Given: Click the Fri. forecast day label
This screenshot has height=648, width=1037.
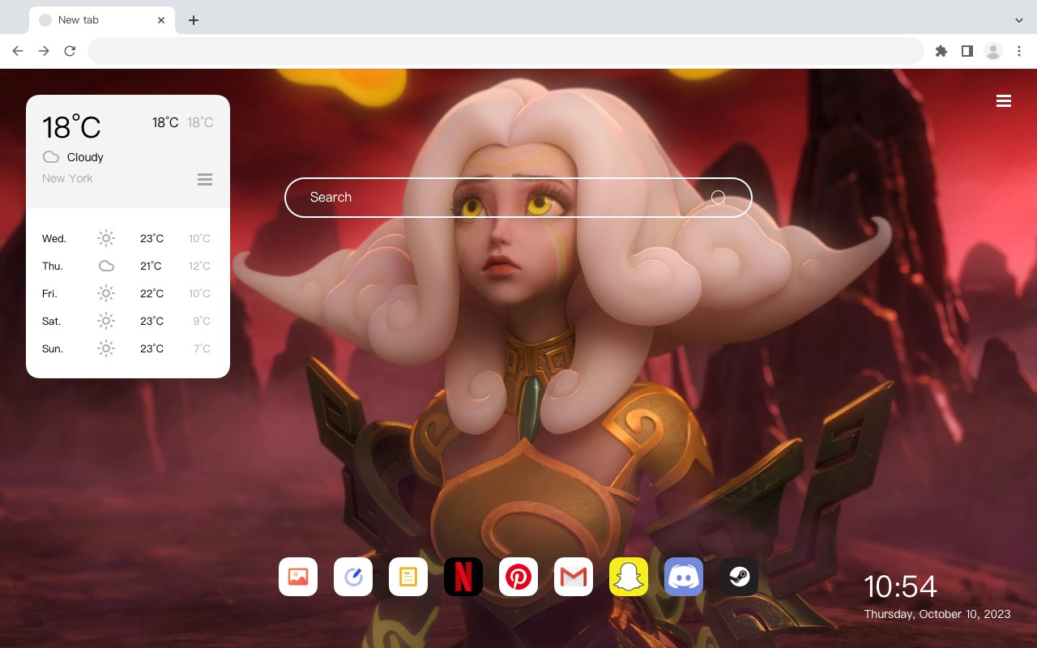Looking at the screenshot, I should [x=49, y=293].
